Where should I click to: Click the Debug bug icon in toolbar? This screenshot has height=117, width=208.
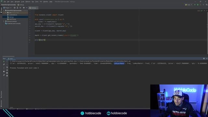pos(198,5)
